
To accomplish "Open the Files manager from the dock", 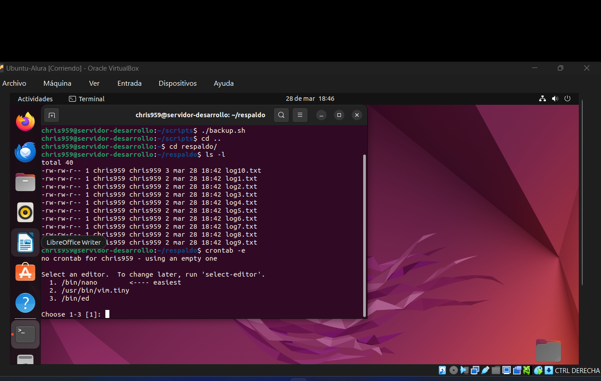I will (x=25, y=182).
